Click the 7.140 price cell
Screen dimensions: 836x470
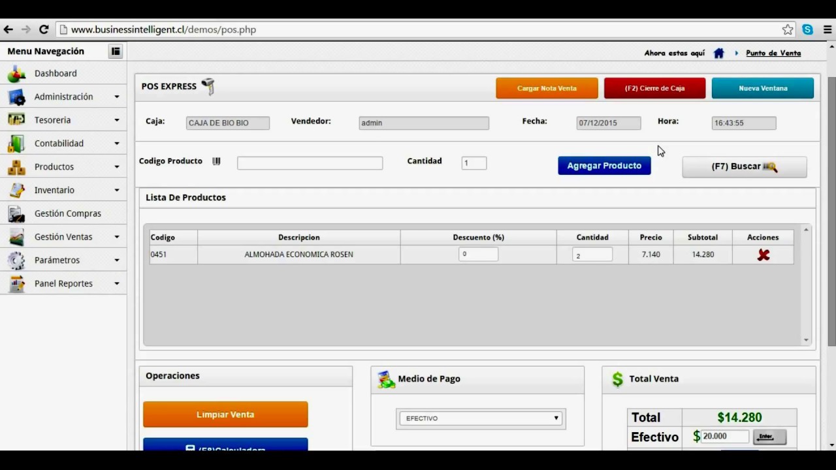tap(651, 255)
